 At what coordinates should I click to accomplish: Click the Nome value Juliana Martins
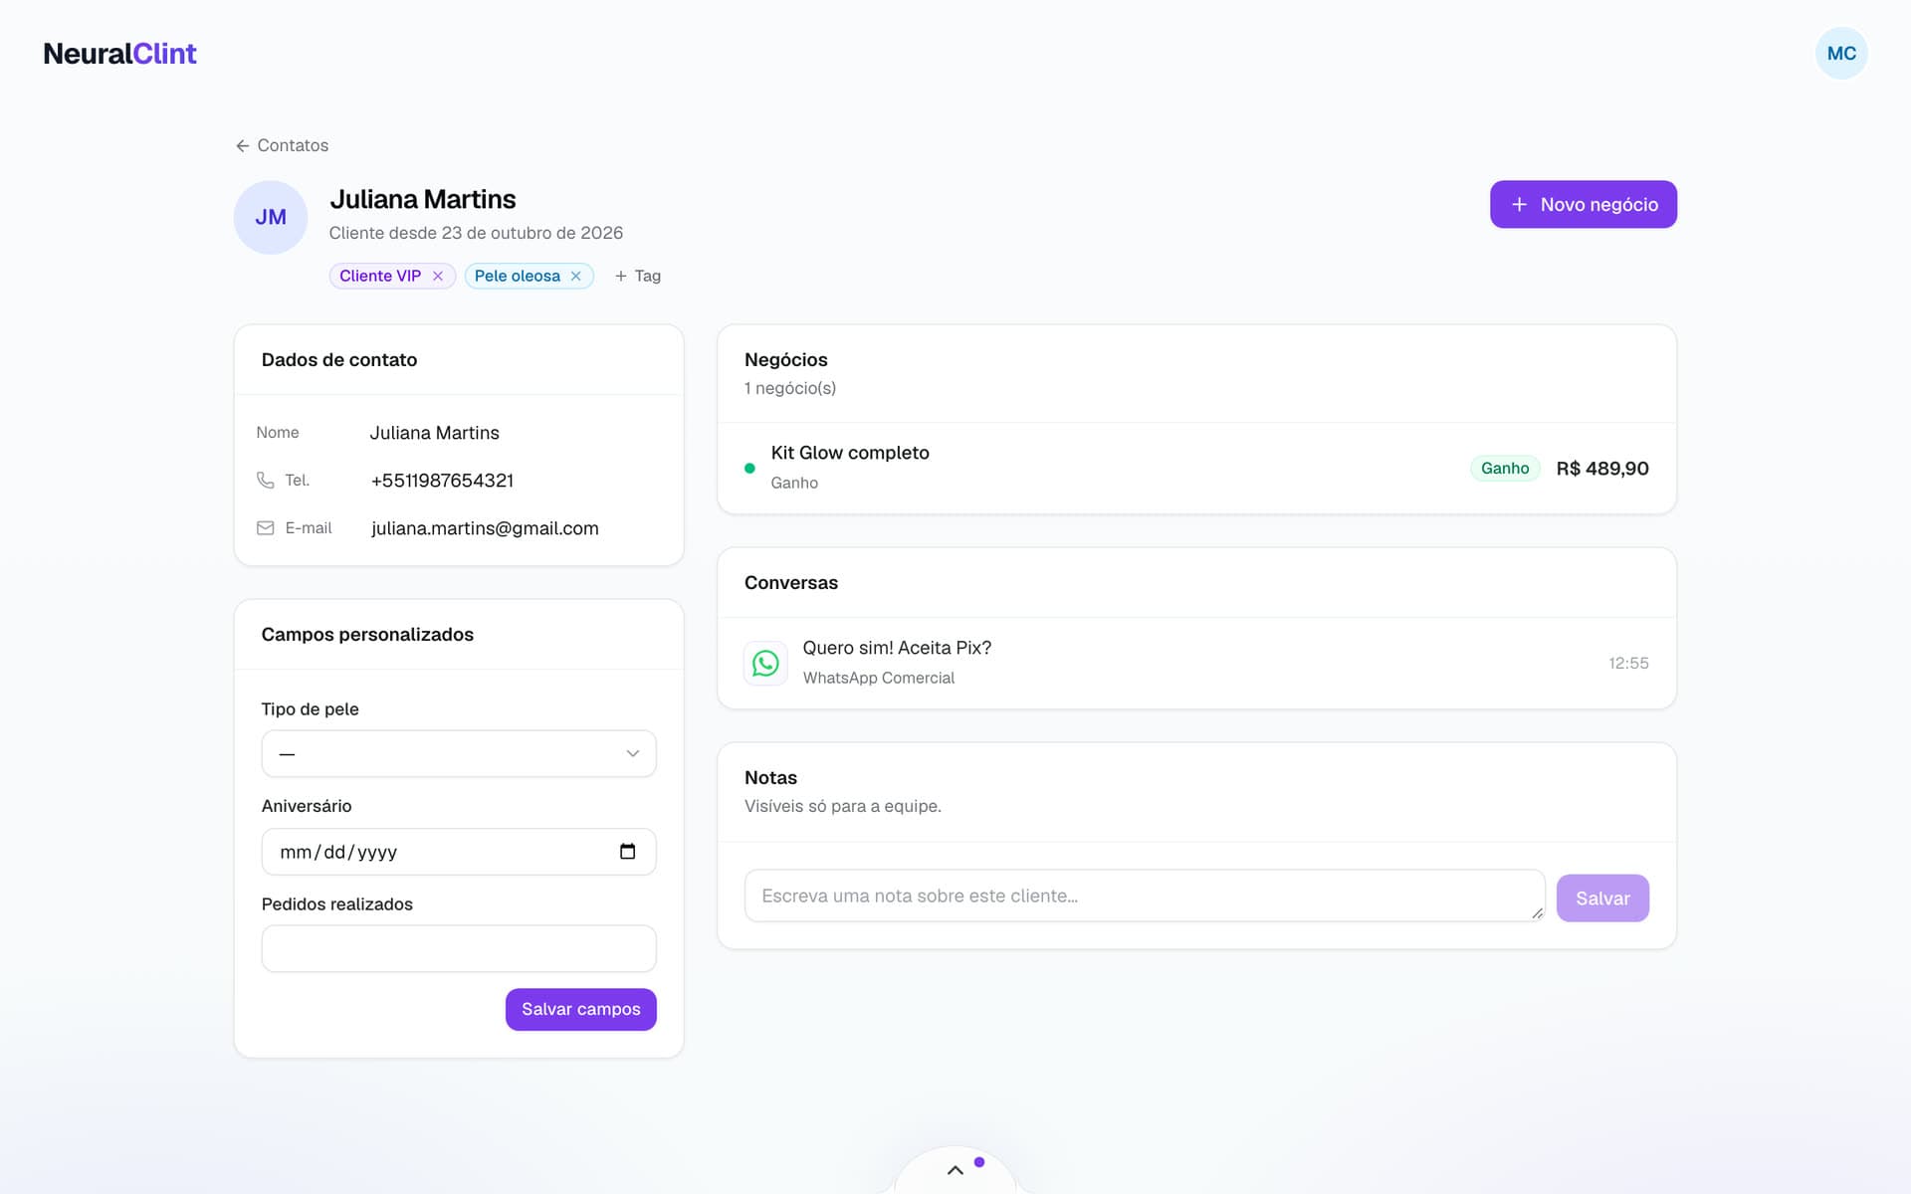point(435,433)
